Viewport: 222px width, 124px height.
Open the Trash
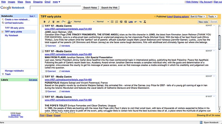tap(8, 74)
